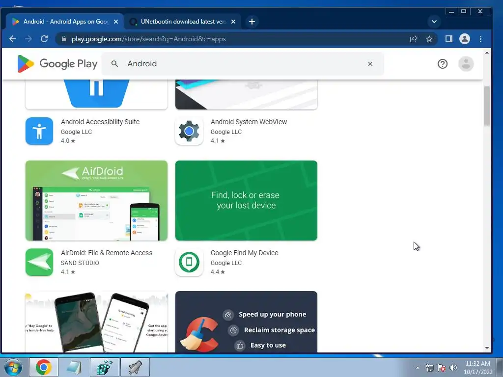Open the Android Accessibility Suite app icon
The height and width of the screenshot is (377, 503).
point(39,131)
